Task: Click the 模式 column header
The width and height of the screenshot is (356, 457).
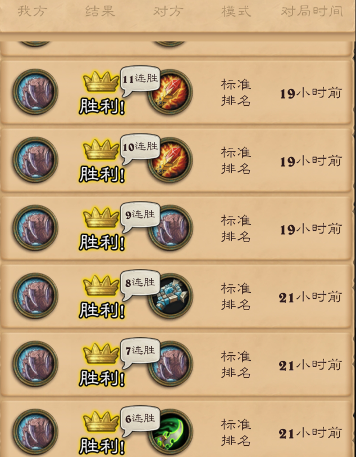Action: (236, 11)
